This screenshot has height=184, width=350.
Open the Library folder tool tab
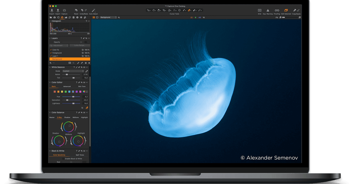[x=51, y=18]
